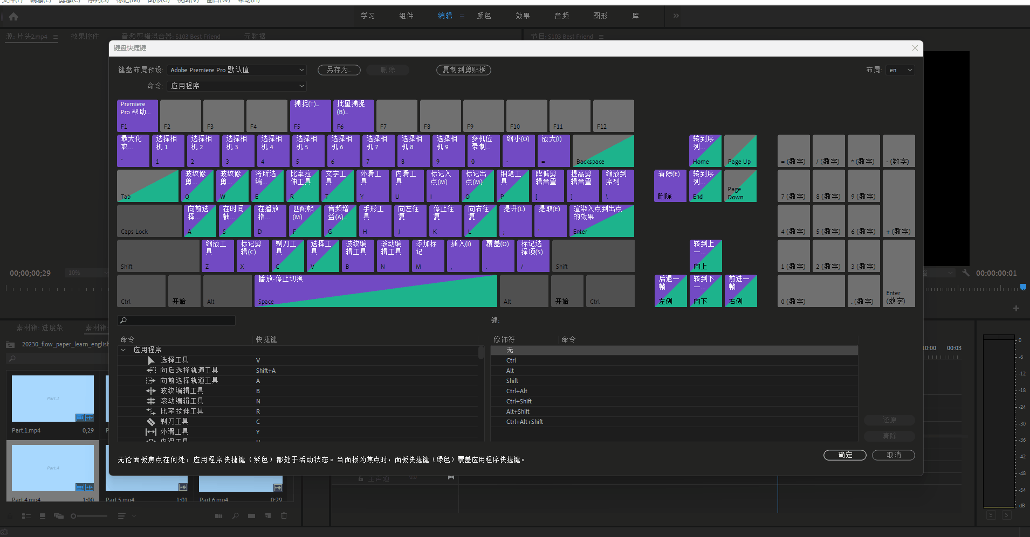
Task: Show more workspaces with the double-arrow icon
Action: (x=676, y=16)
